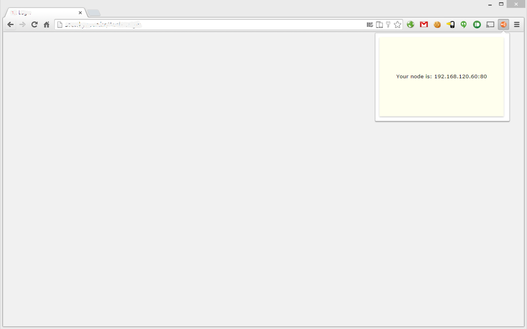
Task: Click the IIS indicator in address bar
Action: pyautogui.click(x=370, y=25)
